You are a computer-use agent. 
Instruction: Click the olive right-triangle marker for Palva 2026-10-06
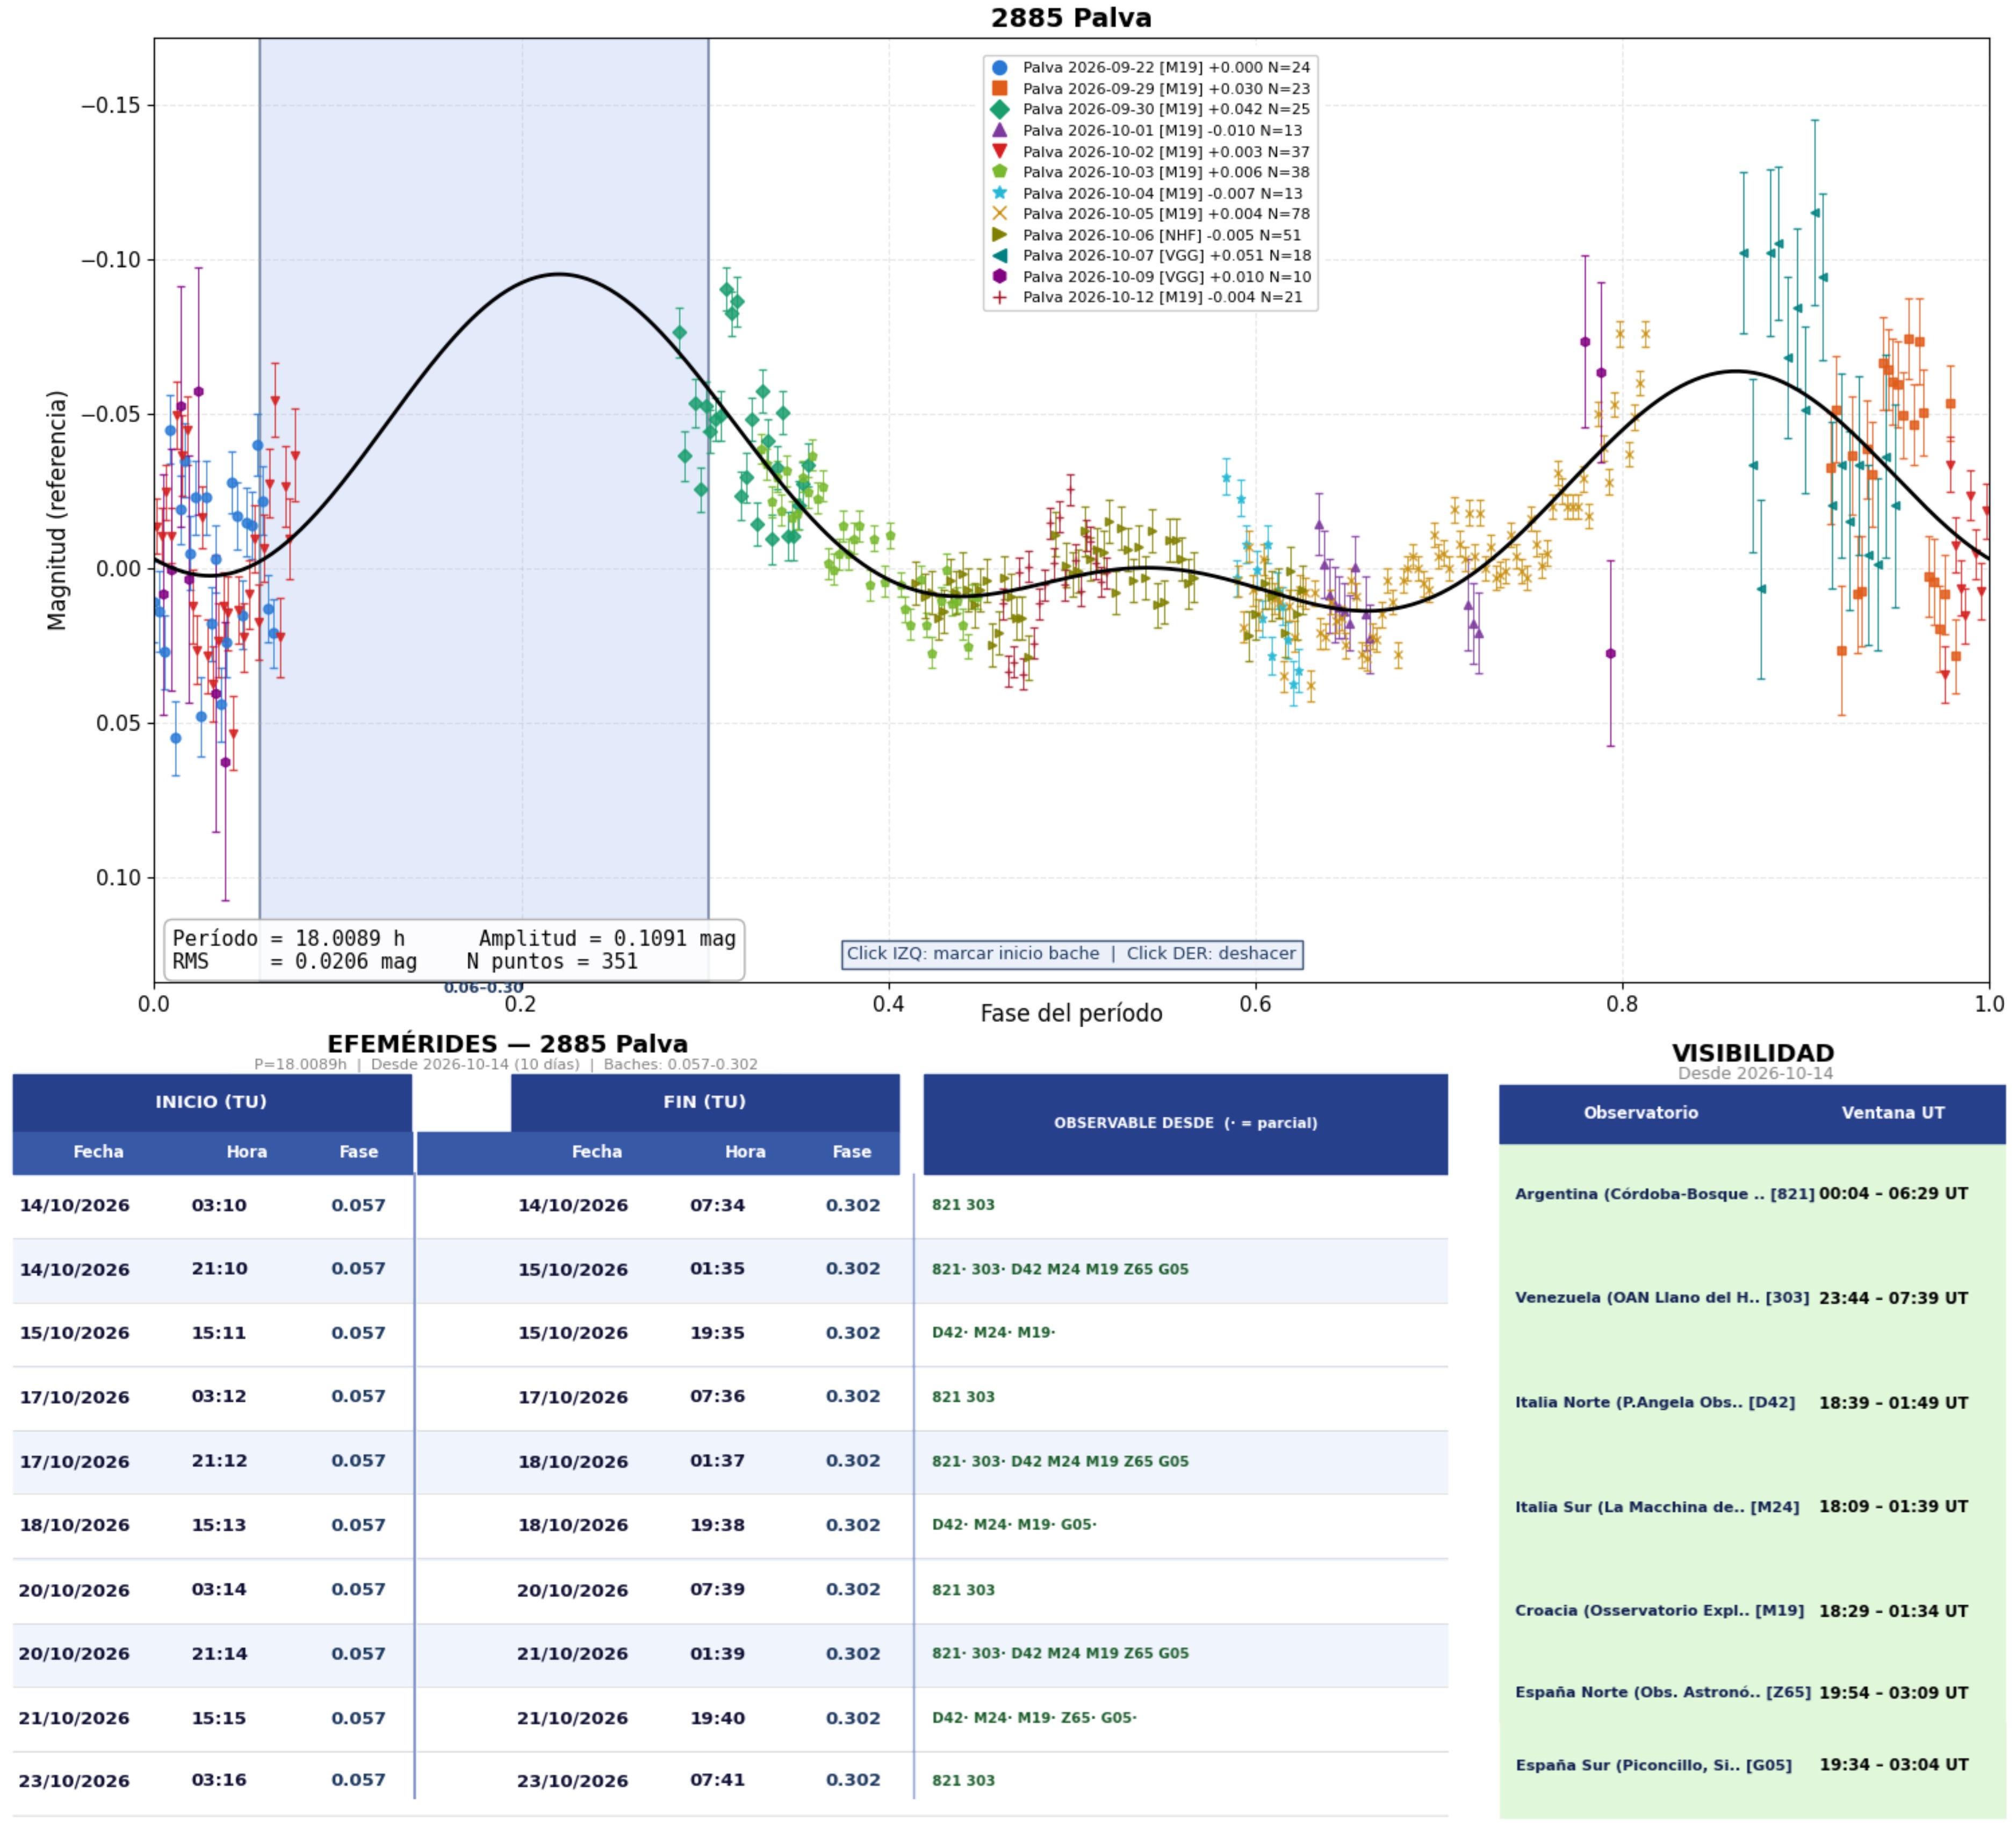tap(999, 235)
